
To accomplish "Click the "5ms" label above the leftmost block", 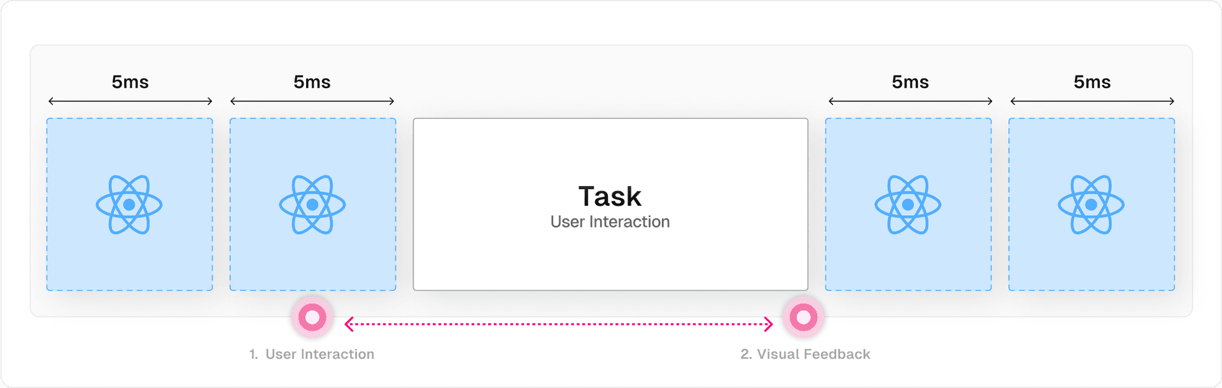I will 130,82.
